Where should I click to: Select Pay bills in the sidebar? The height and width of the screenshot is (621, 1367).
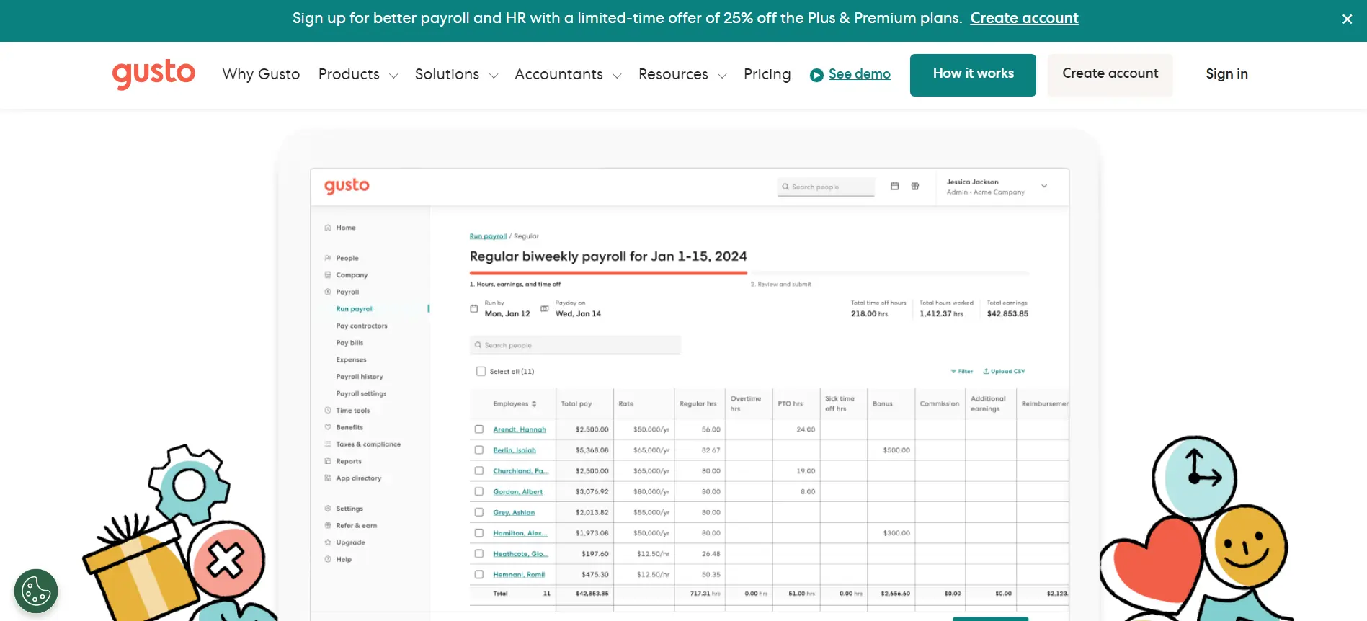[x=349, y=343]
